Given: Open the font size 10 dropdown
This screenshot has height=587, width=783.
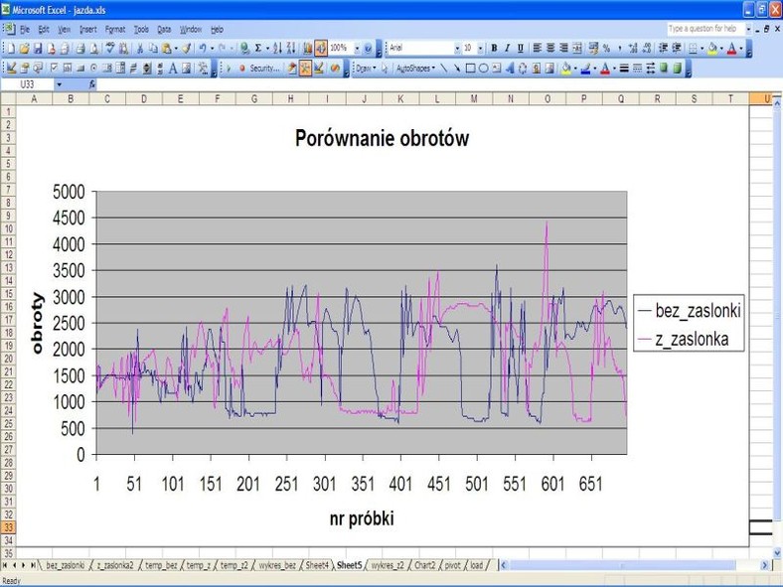Looking at the screenshot, I should (480, 48).
